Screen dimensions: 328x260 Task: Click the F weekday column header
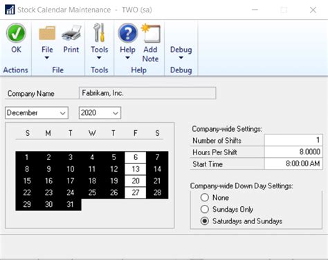click(x=136, y=133)
